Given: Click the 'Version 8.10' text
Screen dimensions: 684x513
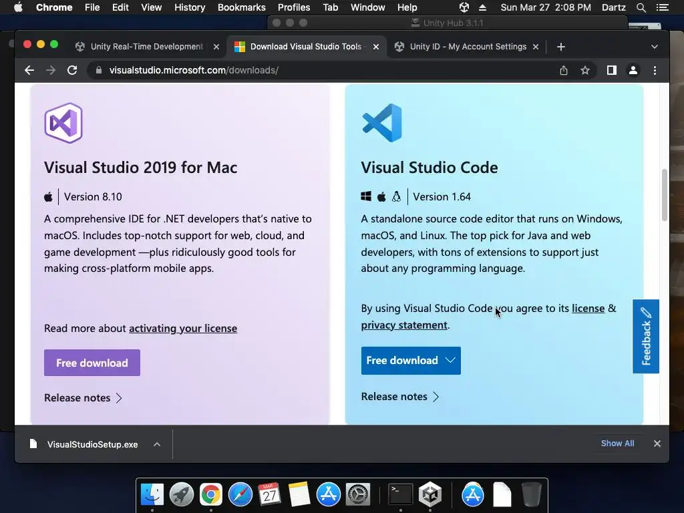Looking at the screenshot, I should pyautogui.click(x=93, y=197).
